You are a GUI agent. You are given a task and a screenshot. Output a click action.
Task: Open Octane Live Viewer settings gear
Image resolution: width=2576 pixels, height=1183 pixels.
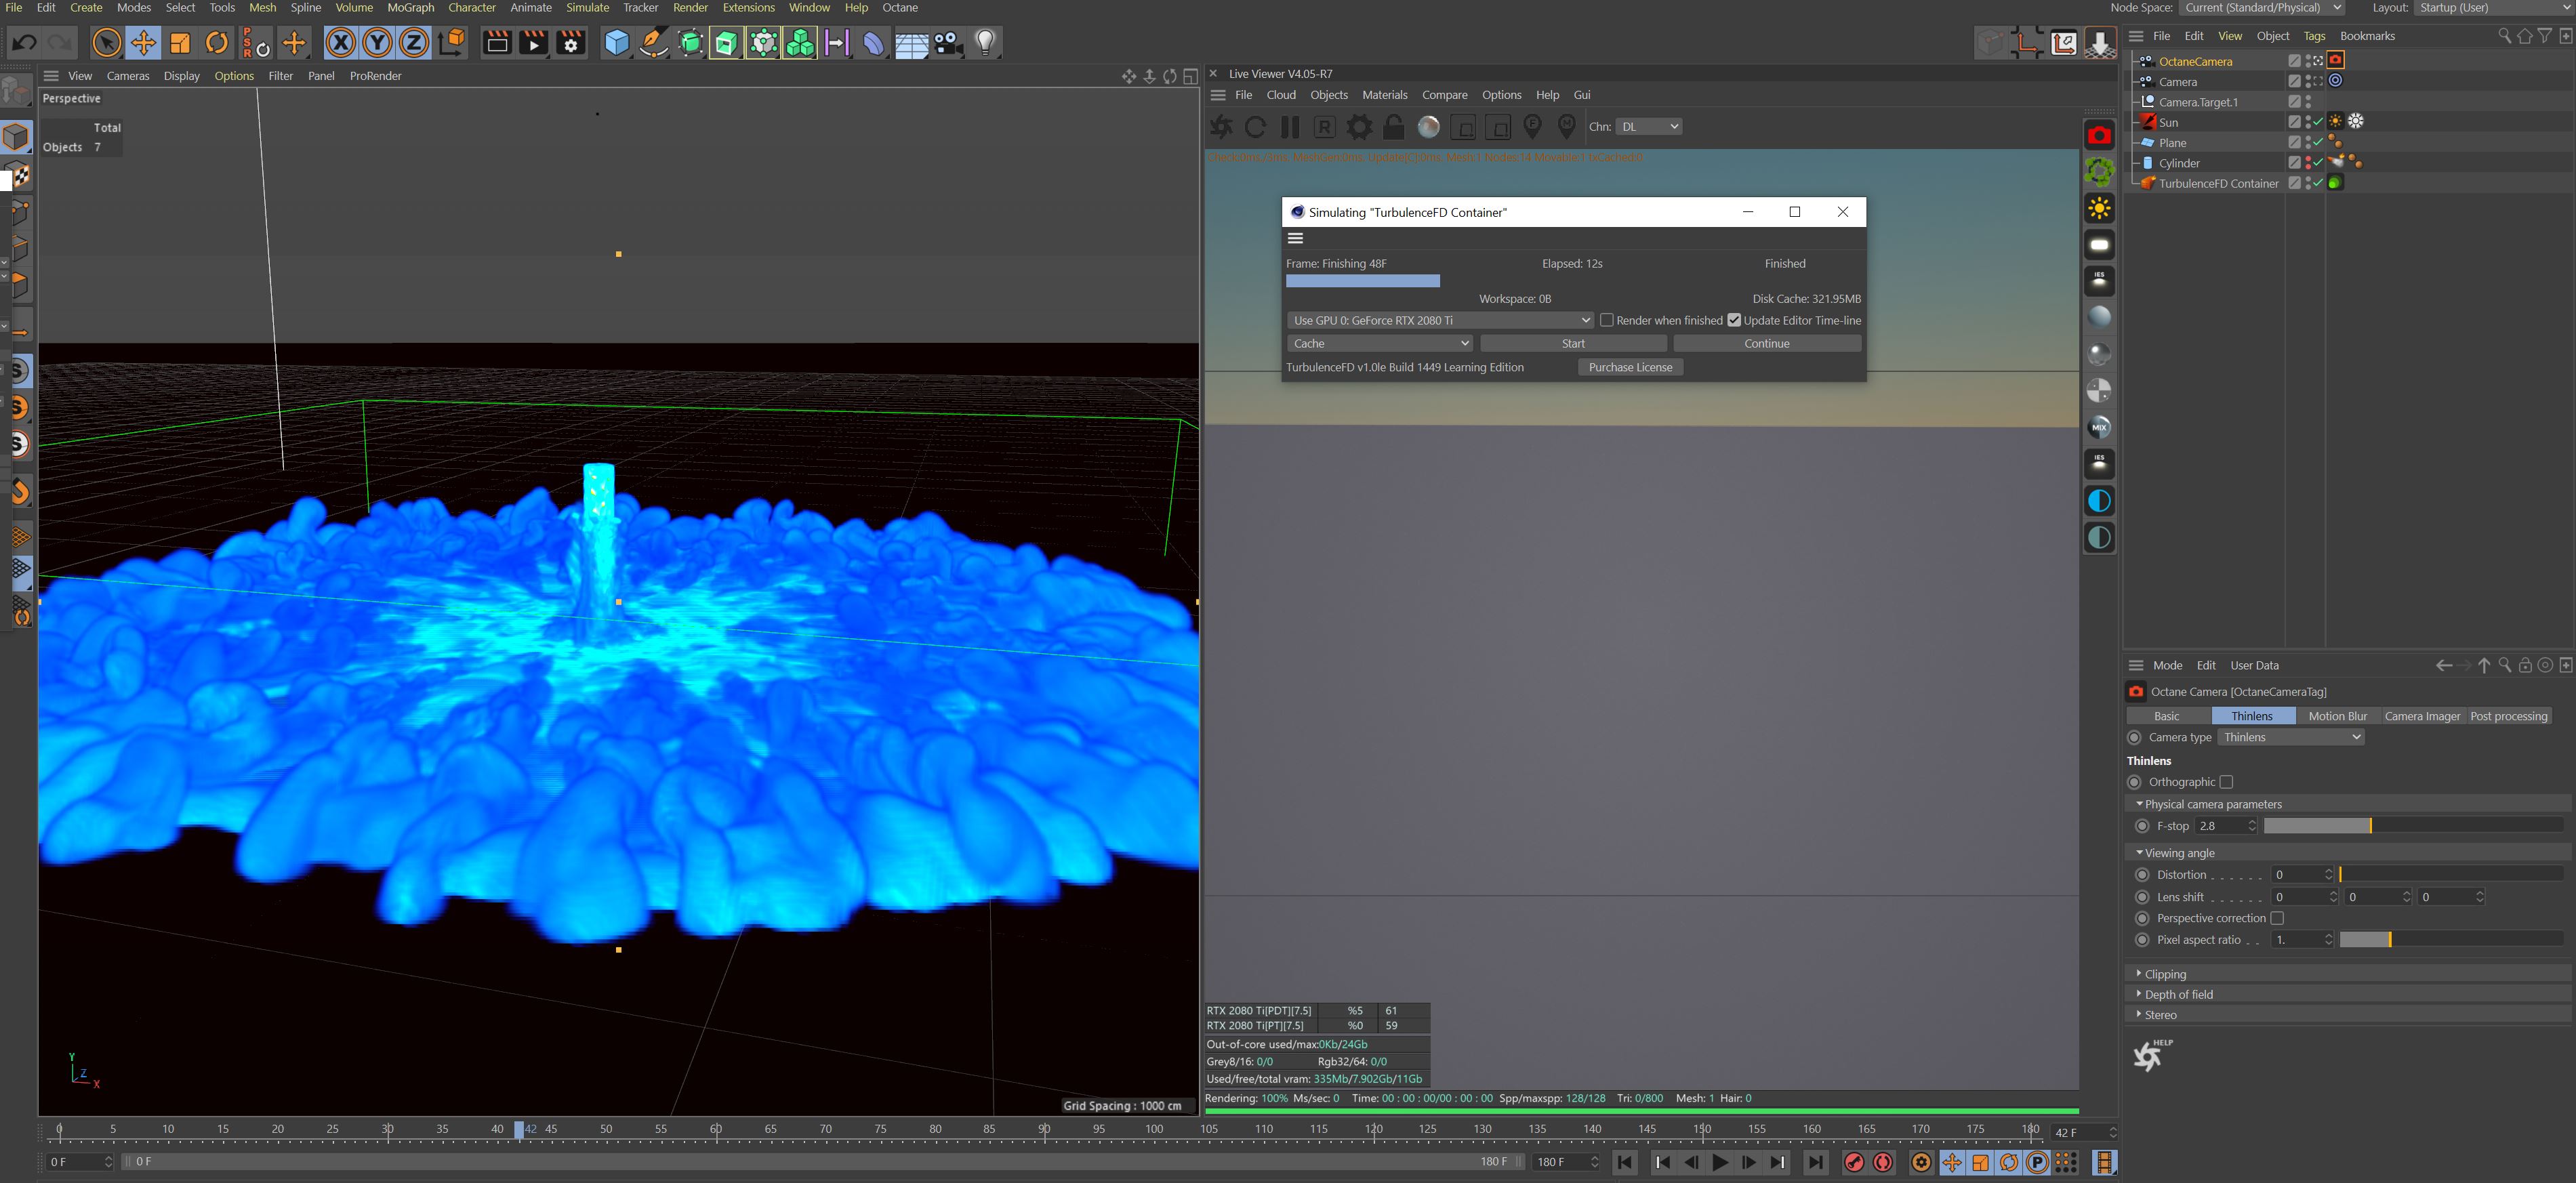tap(1359, 127)
